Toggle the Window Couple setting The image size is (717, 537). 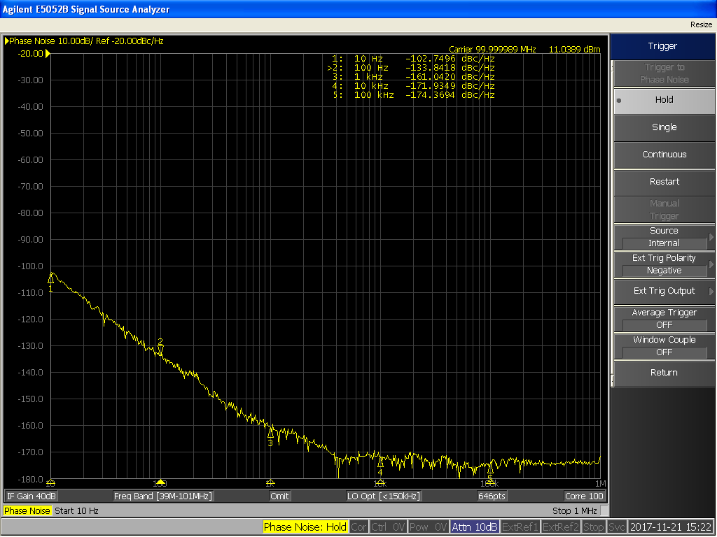coord(664,346)
